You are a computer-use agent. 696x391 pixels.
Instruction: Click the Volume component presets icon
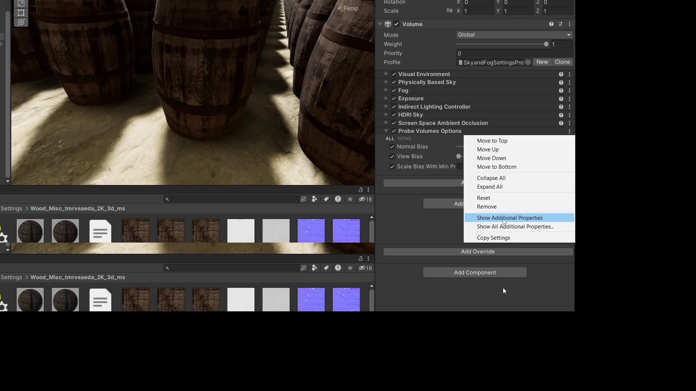(x=560, y=24)
